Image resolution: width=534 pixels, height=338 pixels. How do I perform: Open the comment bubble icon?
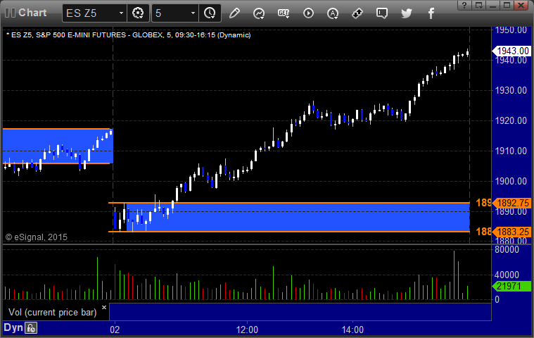[382, 13]
